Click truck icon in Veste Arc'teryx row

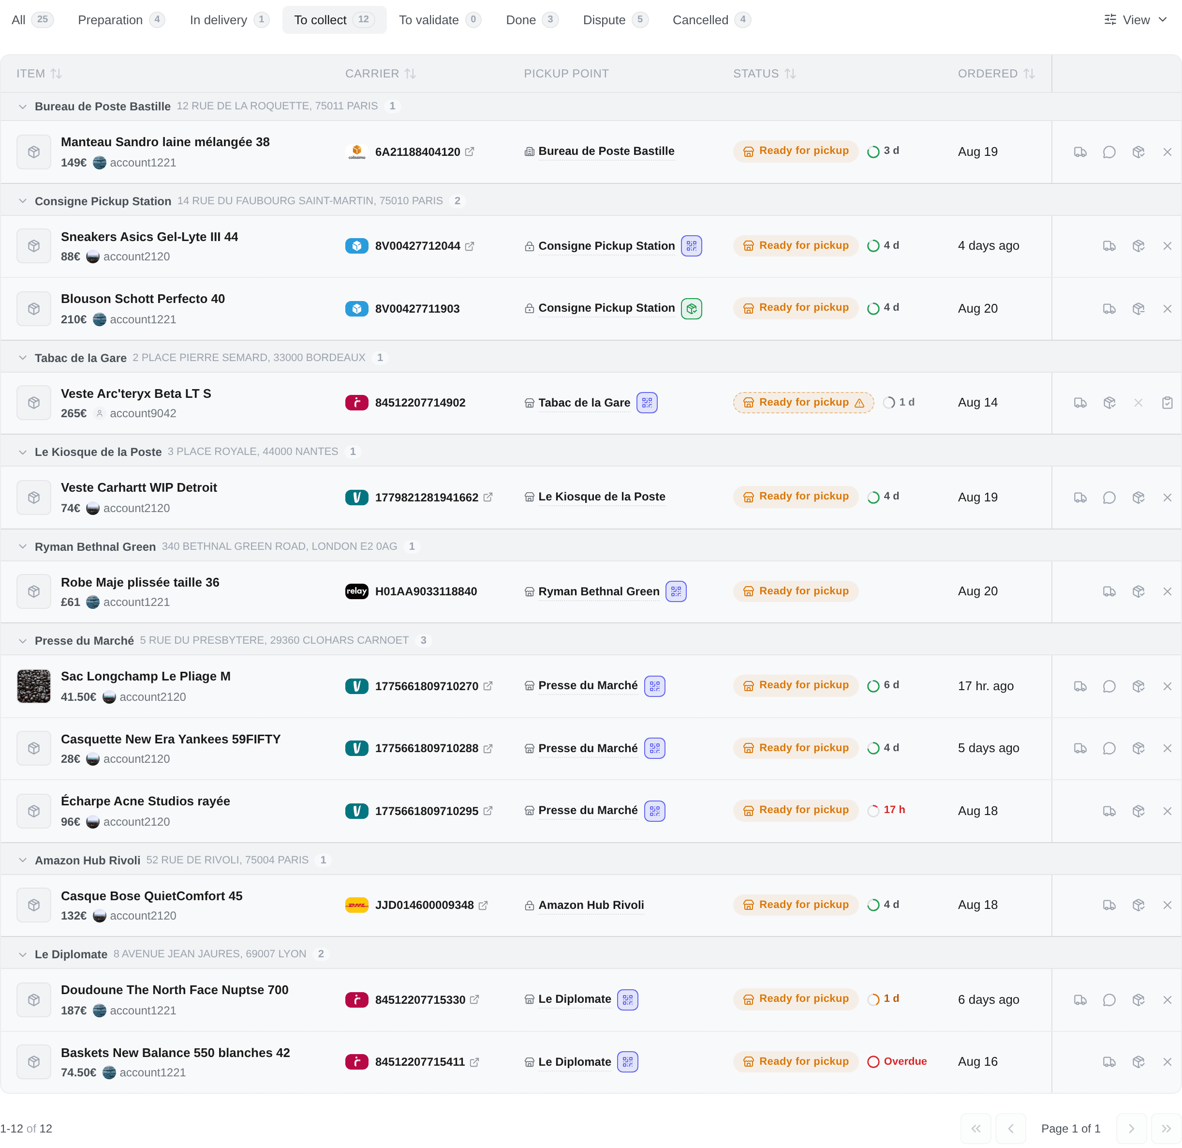[1080, 403]
